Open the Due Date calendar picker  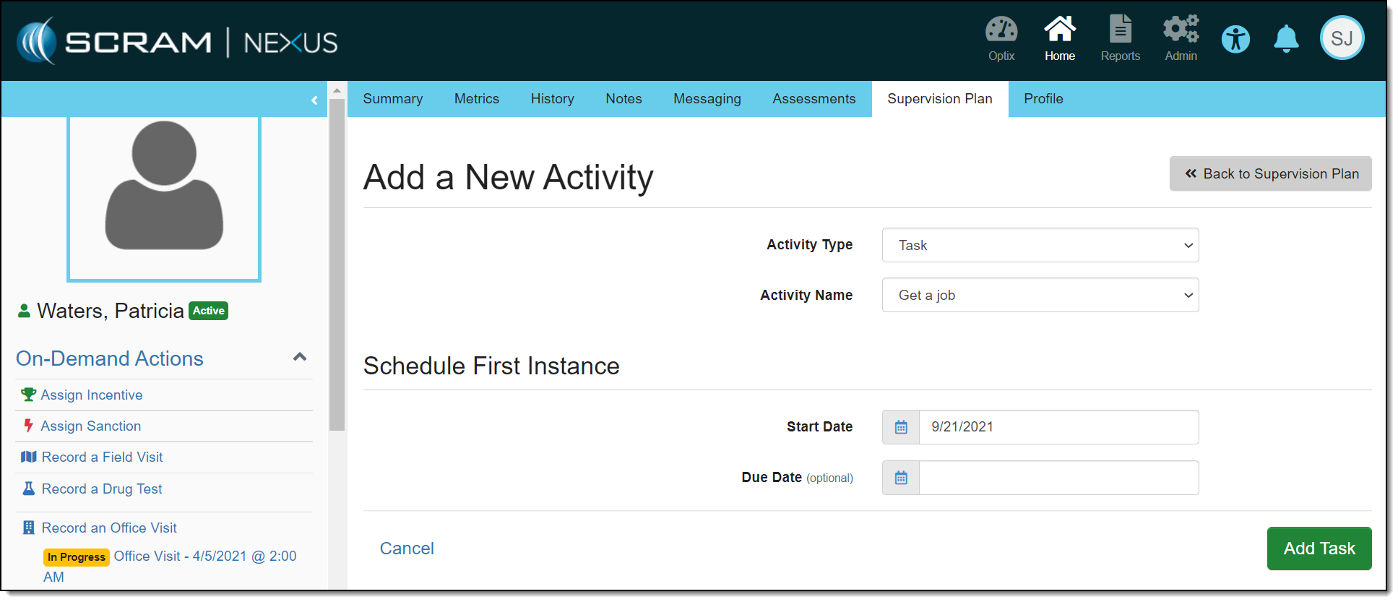tap(901, 478)
